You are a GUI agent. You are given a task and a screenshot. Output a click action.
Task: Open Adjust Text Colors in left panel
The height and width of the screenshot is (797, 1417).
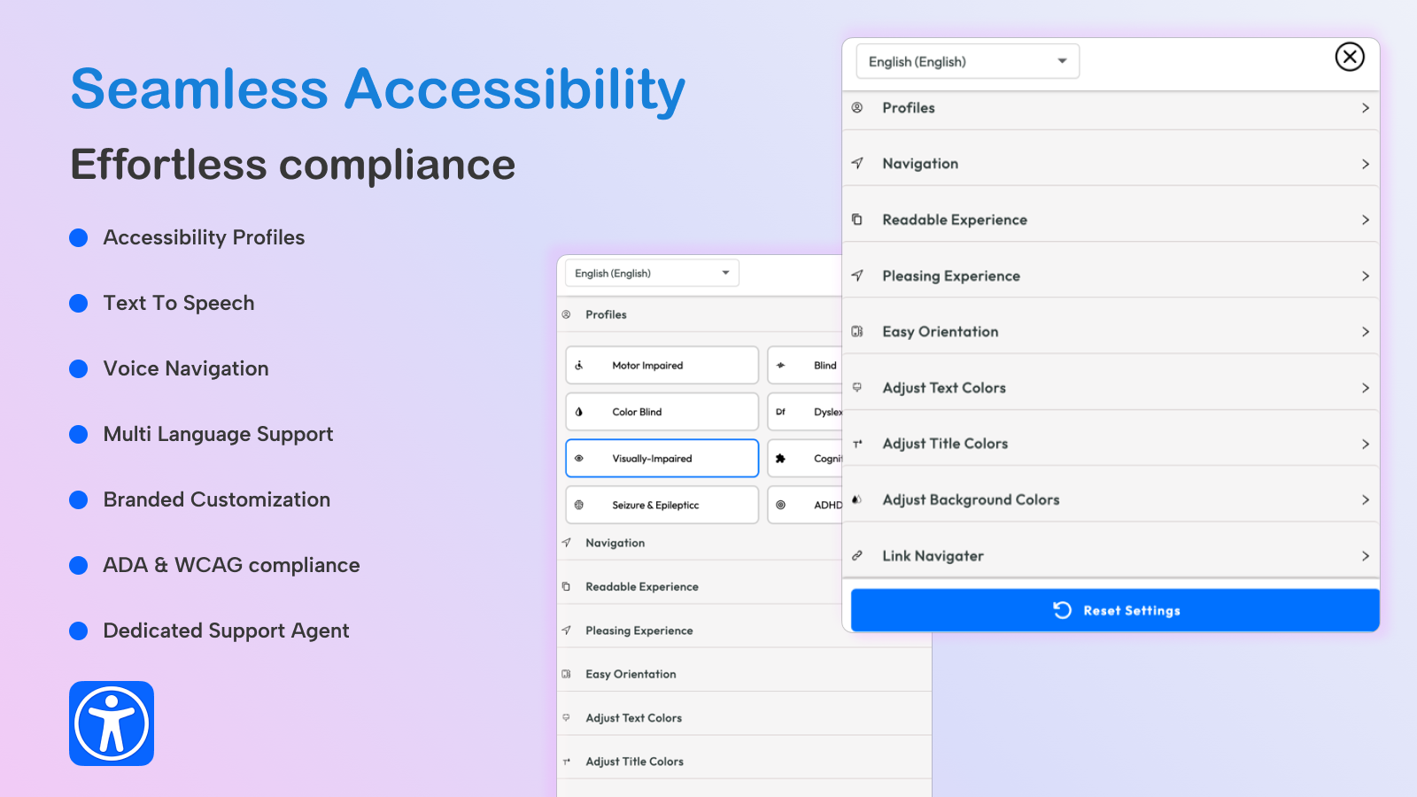pos(634,718)
